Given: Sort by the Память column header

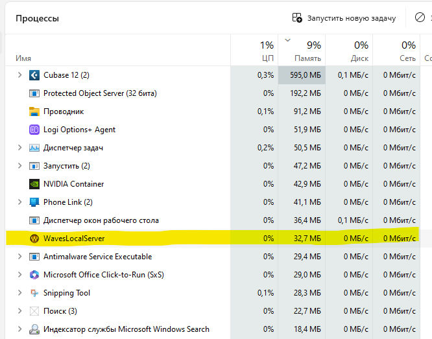Looking at the screenshot, I should [x=302, y=50].
